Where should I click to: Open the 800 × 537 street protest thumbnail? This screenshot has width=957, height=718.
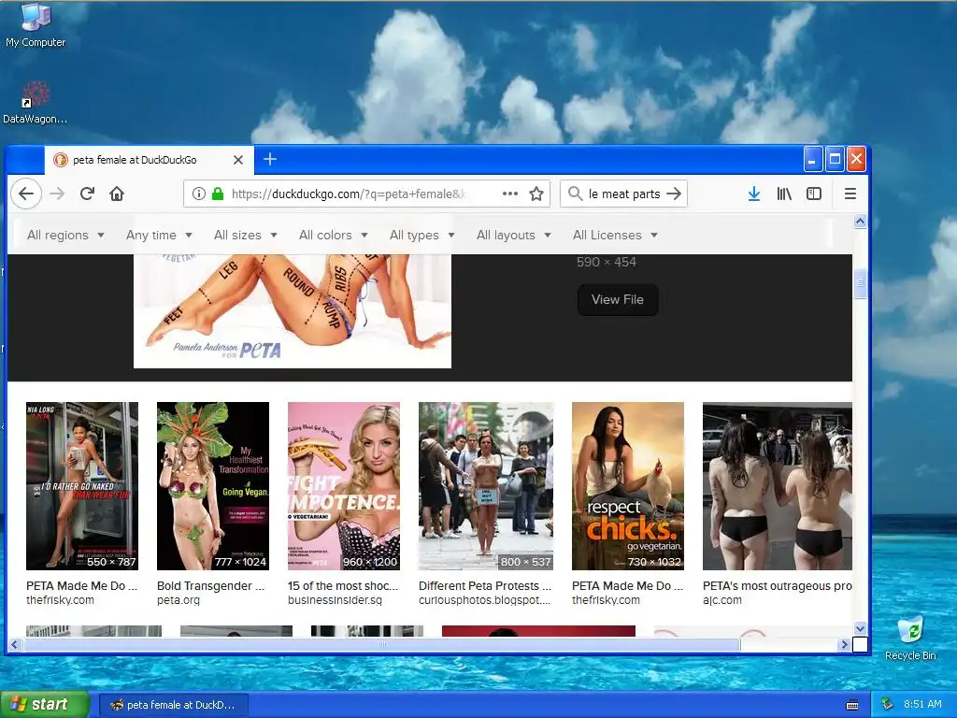click(486, 486)
